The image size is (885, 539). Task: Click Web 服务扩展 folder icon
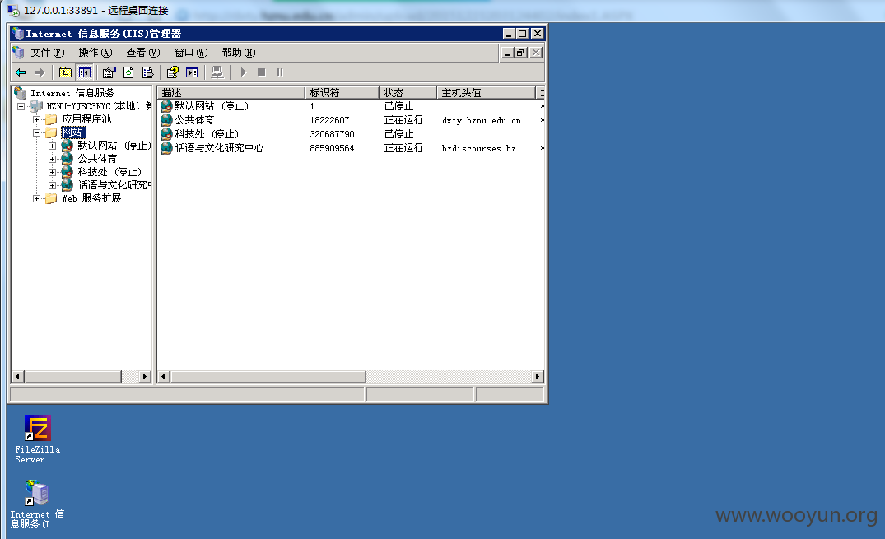51,198
